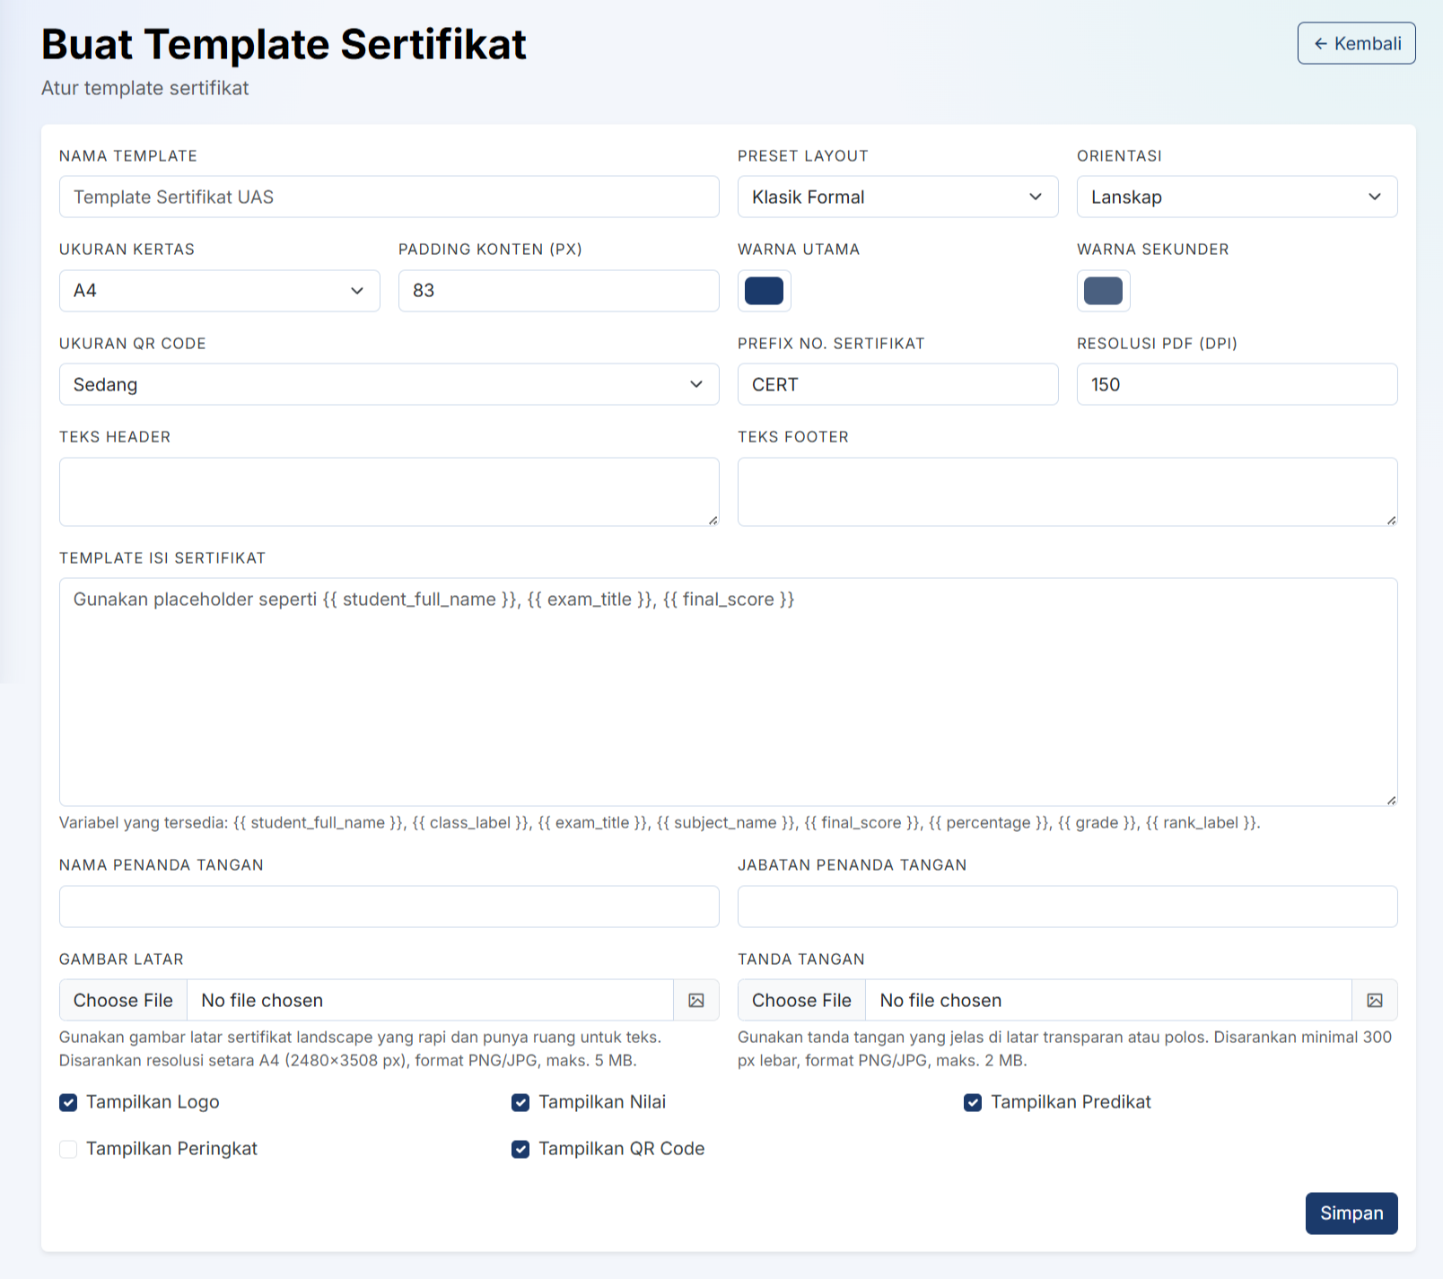Image resolution: width=1443 pixels, height=1279 pixels.
Task: Open the Preset Layout dropdown
Action: tap(897, 197)
